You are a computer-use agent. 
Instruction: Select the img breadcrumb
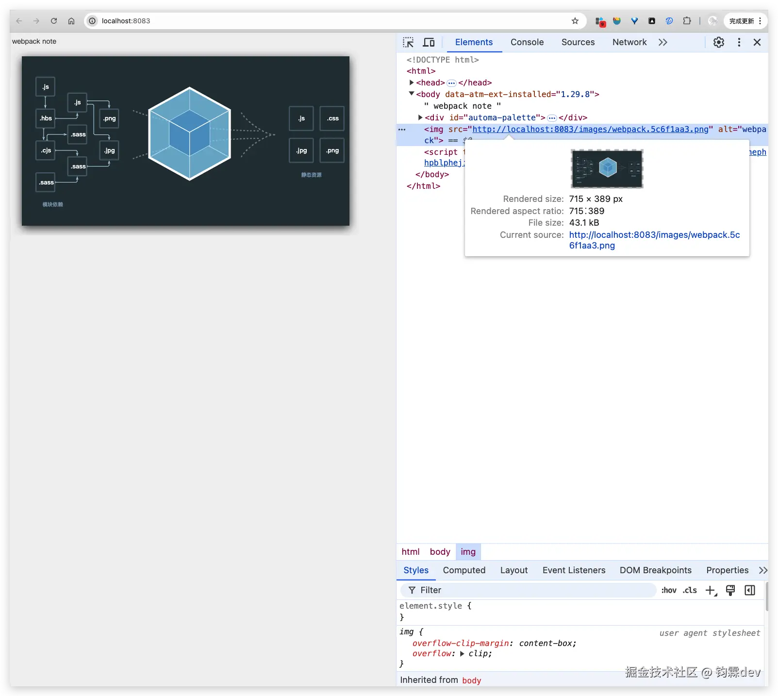(x=468, y=552)
